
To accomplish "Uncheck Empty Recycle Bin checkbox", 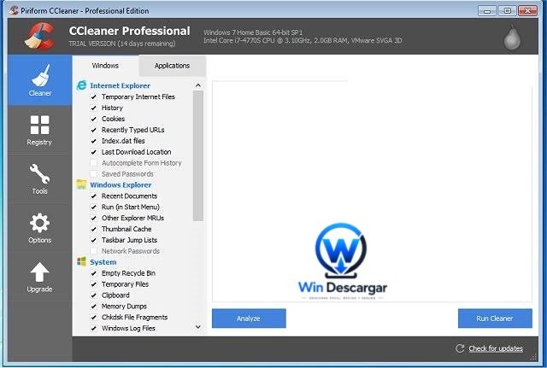I will click(x=93, y=273).
